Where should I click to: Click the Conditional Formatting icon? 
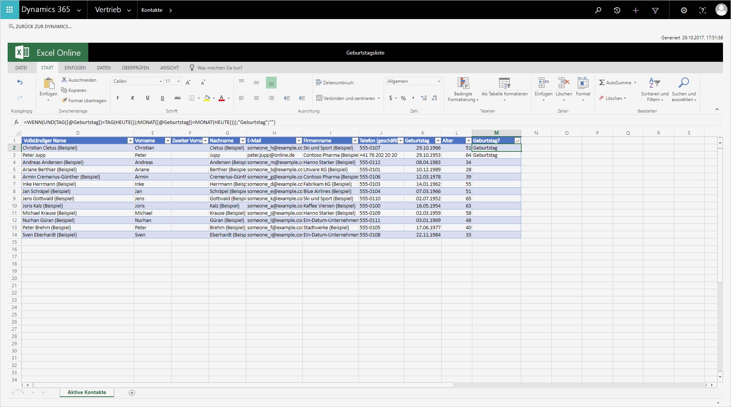click(463, 83)
